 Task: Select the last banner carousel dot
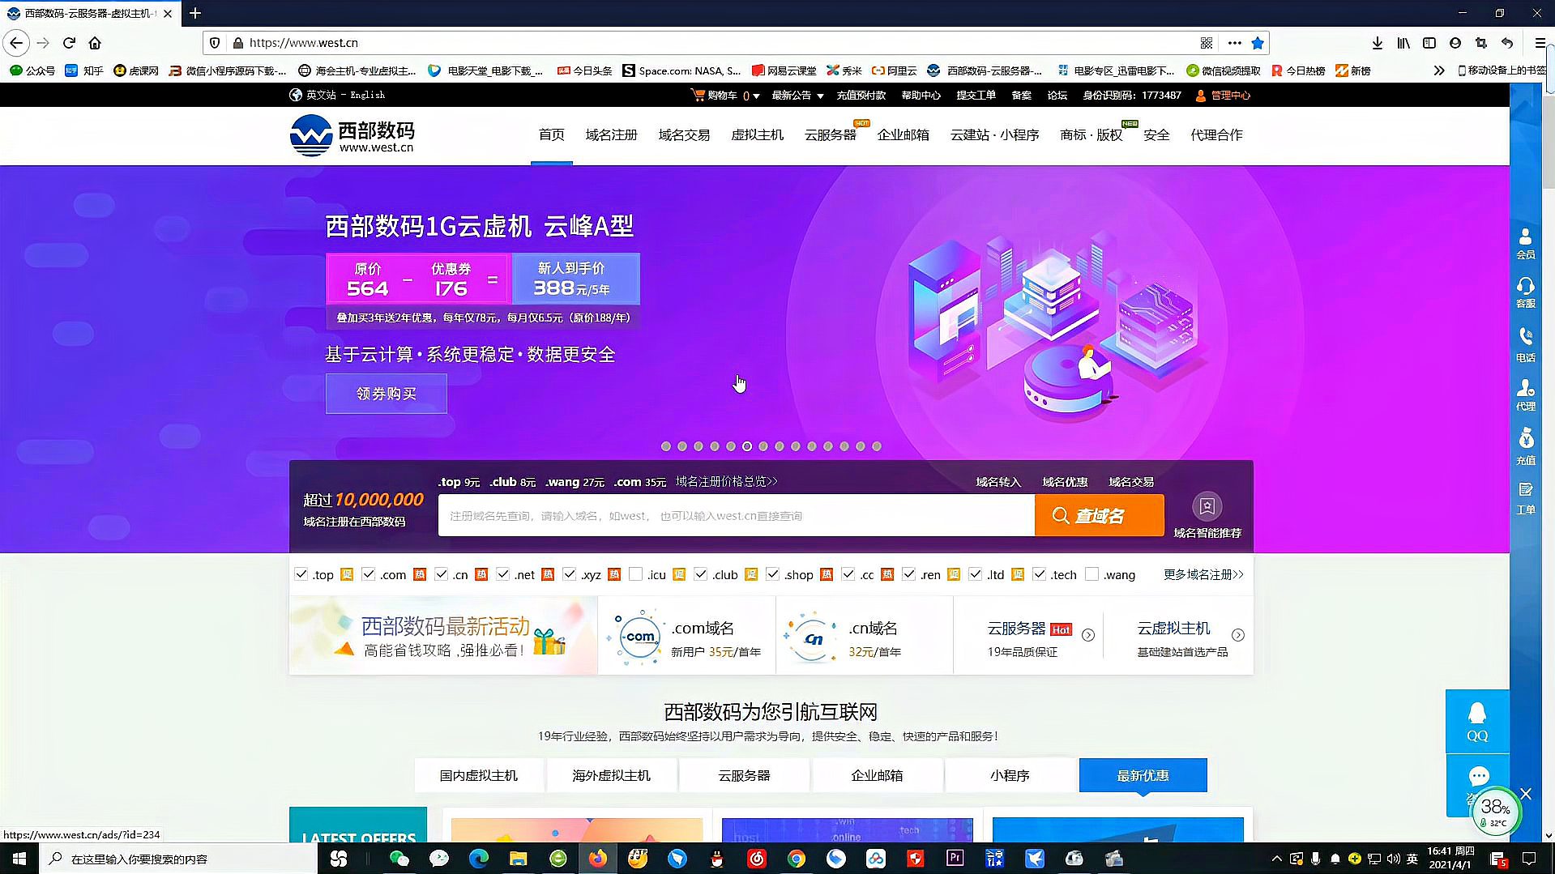coord(877,446)
